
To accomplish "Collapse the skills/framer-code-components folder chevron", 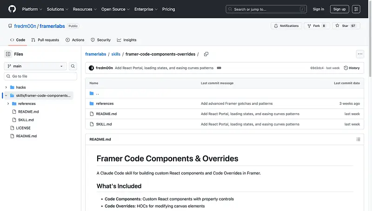I will [6, 96].
